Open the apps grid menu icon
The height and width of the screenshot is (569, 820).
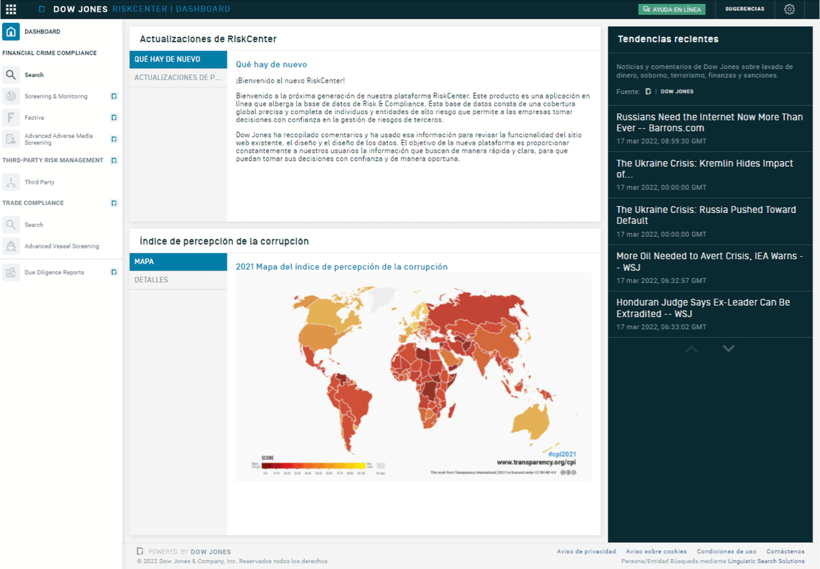(x=11, y=9)
